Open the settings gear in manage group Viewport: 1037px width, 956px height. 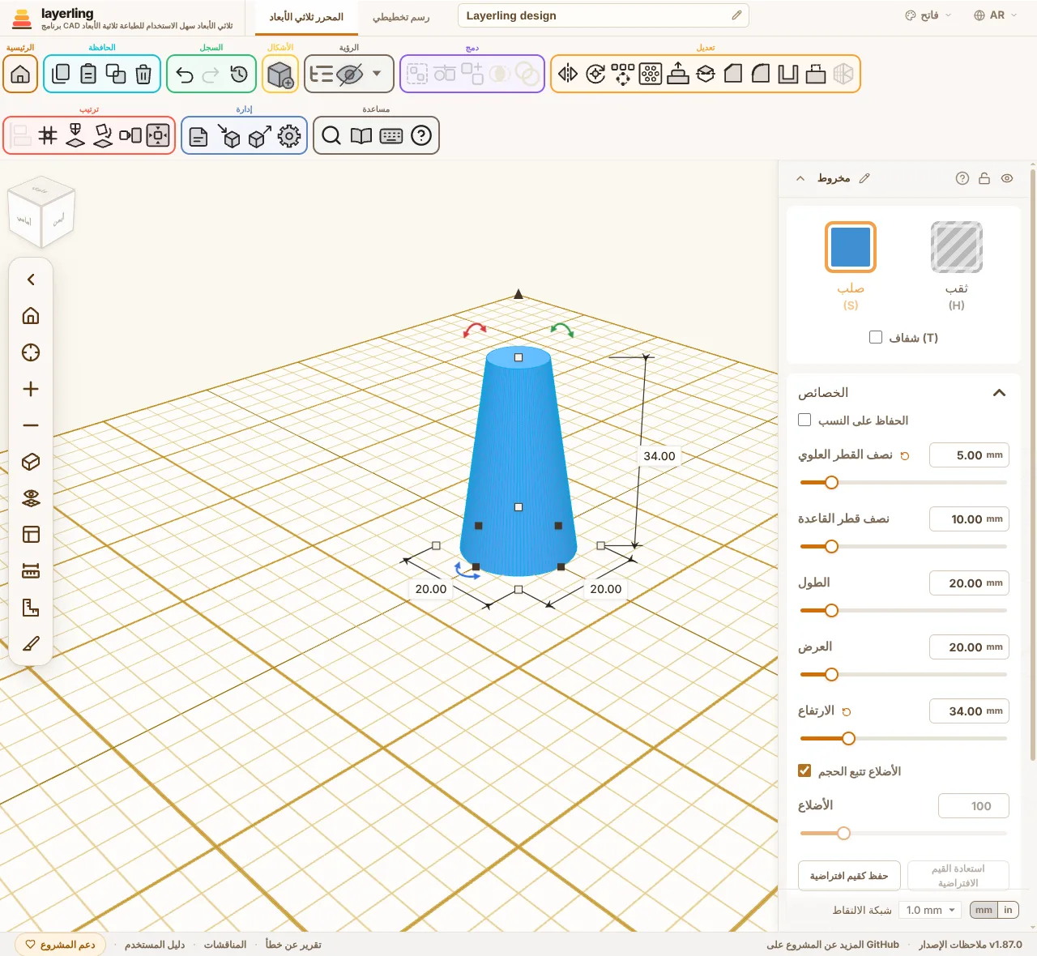click(x=289, y=136)
